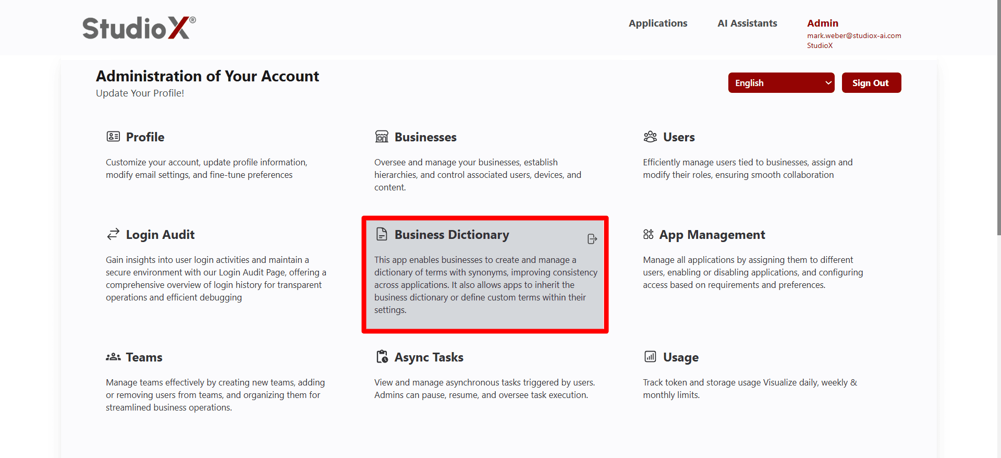The height and width of the screenshot is (458, 1001).
Task: Click the 'Update Your Profile!' subtitle
Action: (x=140, y=93)
